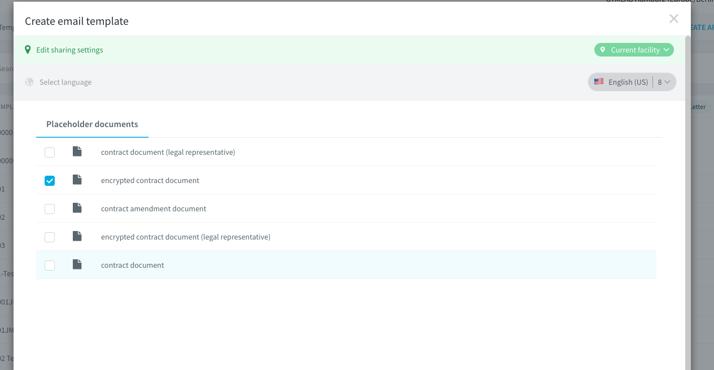
Task: Switch to the Placeholder documents tab
Action: [x=92, y=124]
